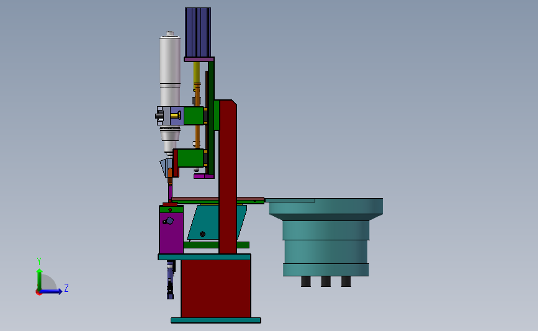538x331 pixels.
Task: Click the green Y axis arrow of triad
Action: point(39,279)
